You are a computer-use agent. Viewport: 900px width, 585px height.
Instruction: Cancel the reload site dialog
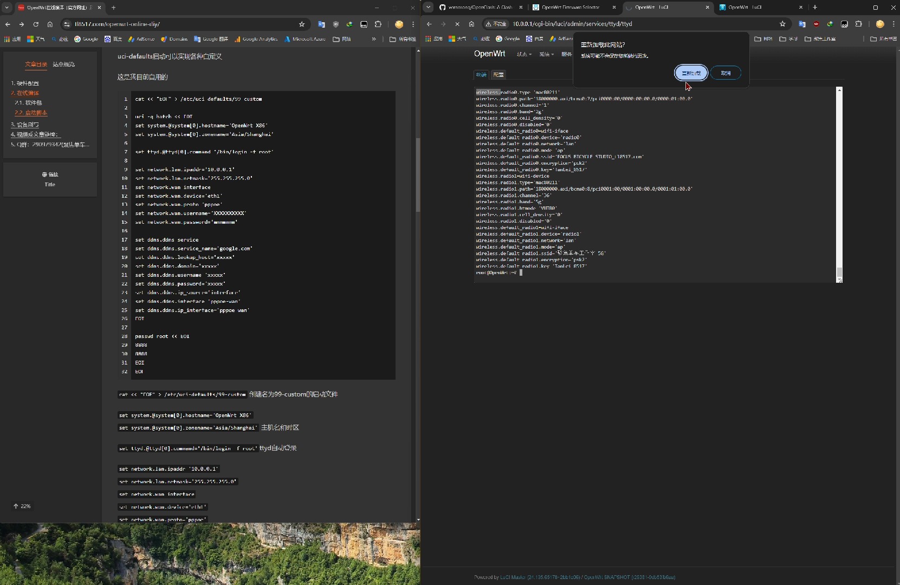click(x=726, y=73)
